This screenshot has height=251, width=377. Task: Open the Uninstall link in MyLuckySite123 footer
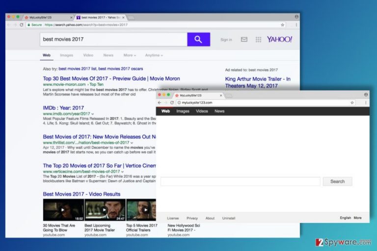pos(229,218)
